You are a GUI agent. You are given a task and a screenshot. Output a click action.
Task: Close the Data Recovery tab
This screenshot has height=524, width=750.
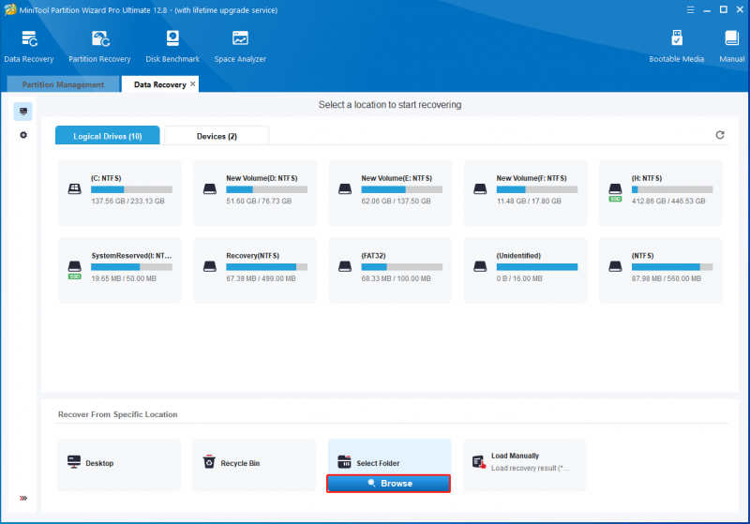(193, 83)
